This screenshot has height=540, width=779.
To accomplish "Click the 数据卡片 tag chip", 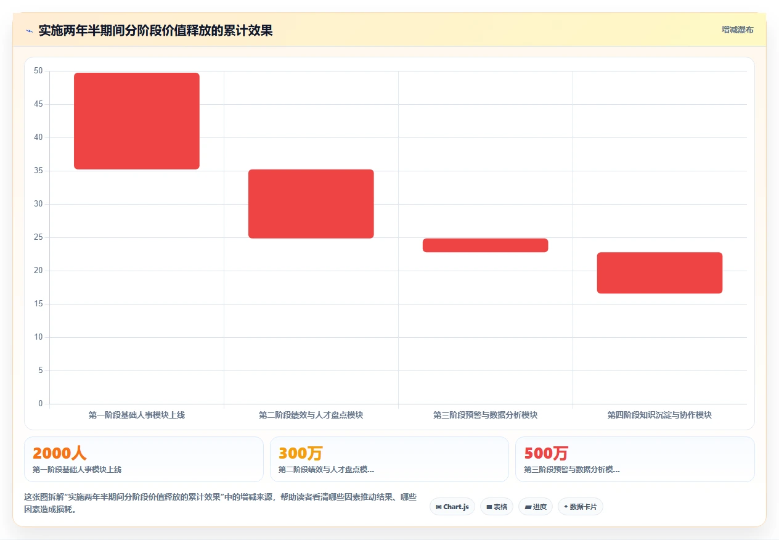I will pos(581,507).
